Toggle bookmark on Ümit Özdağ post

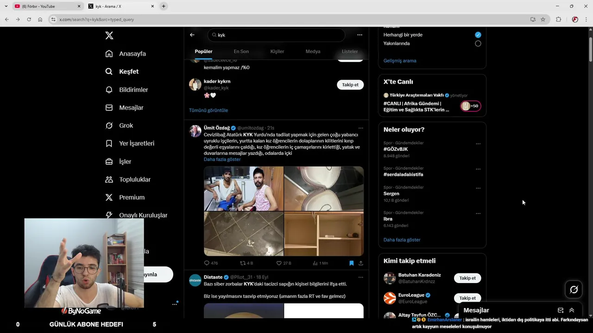click(351, 263)
